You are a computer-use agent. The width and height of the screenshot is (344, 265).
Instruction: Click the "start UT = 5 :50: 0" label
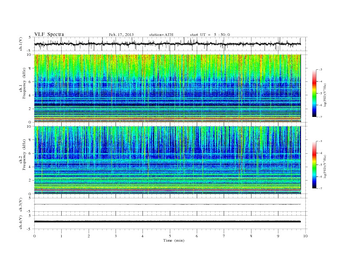point(210,35)
